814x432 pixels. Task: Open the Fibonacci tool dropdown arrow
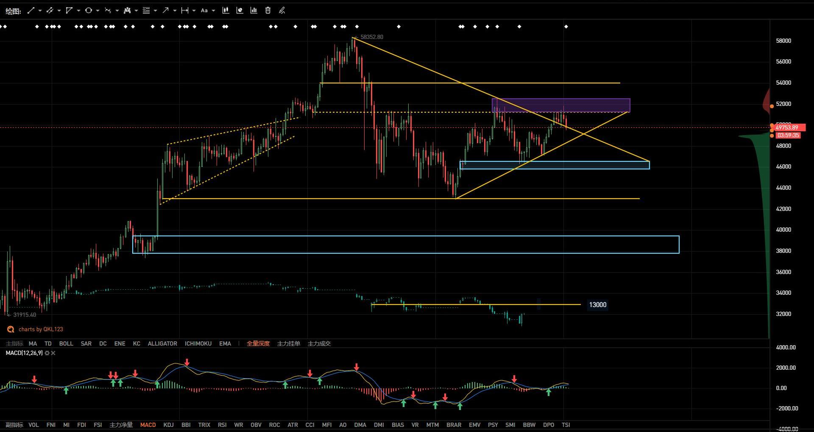[x=155, y=11]
